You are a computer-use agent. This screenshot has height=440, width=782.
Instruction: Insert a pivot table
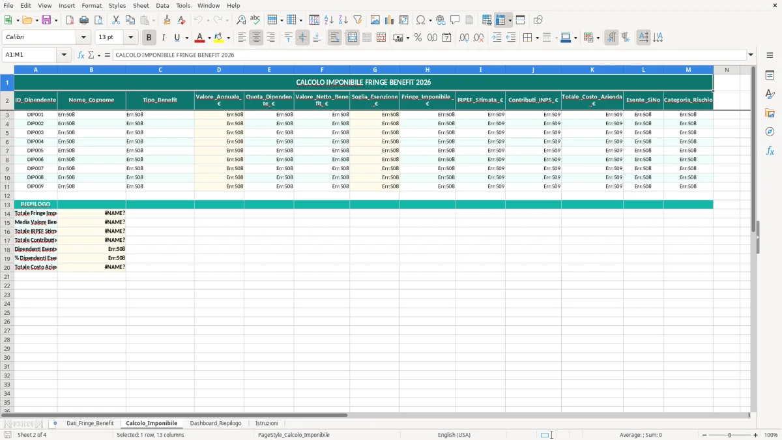pyautogui.click(x=404, y=20)
